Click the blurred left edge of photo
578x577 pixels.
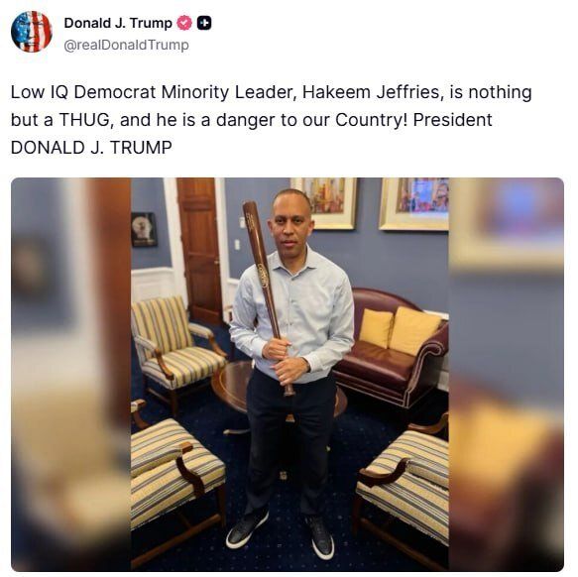pyautogui.click(x=70, y=374)
